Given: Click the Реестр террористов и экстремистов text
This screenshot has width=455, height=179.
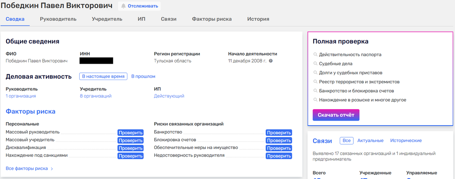Looking at the screenshot, I should point(359,82).
